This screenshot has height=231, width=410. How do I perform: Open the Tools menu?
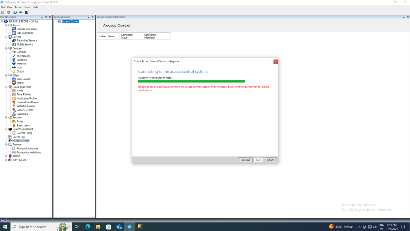[x=27, y=7]
